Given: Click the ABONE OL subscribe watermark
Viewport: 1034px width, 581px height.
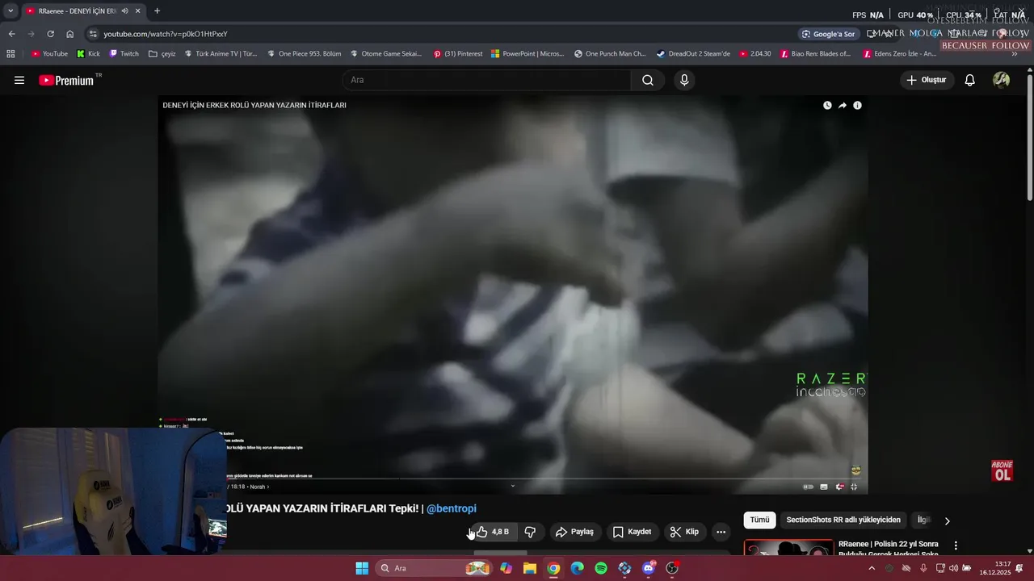Looking at the screenshot, I should (1002, 471).
